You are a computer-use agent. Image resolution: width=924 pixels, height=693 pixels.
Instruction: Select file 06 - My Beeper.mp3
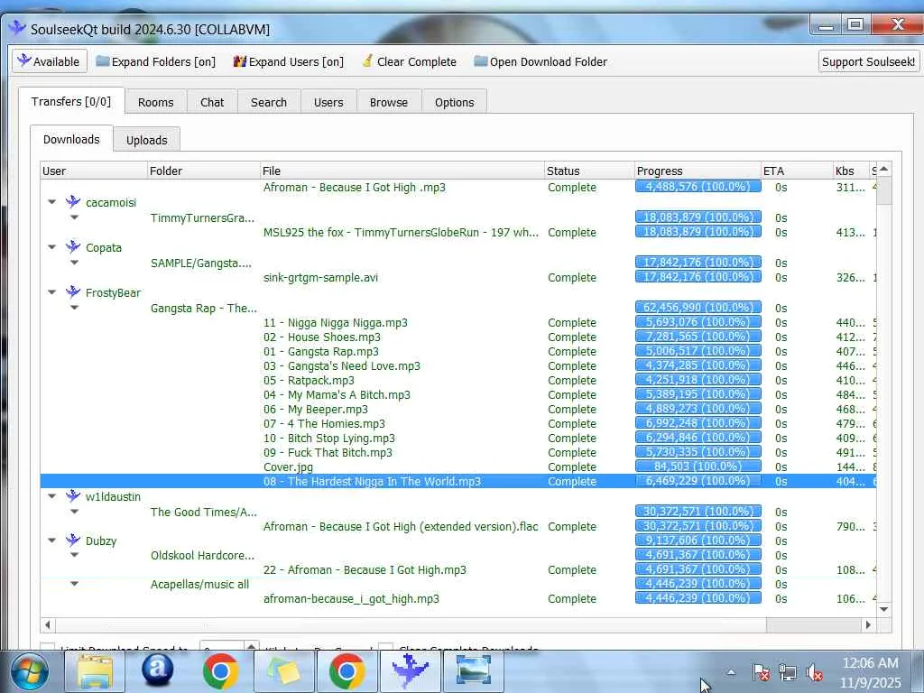pyautogui.click(x=315, y=409)
